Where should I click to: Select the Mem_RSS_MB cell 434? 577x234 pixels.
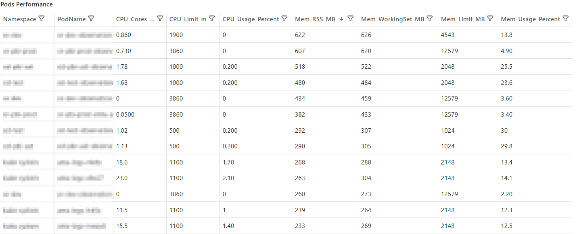300,99
